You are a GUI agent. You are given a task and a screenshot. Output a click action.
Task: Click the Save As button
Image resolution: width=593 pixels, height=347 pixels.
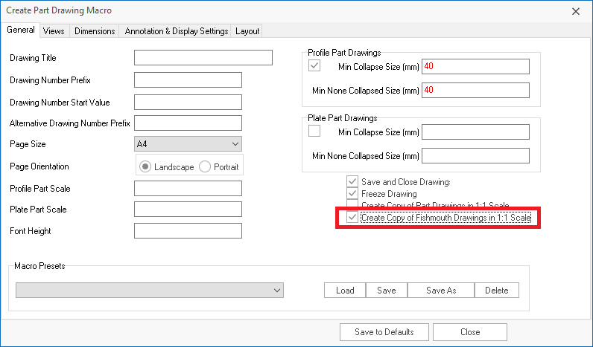click(441, 291)
